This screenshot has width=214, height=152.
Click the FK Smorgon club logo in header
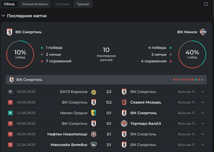coord(9,32)
